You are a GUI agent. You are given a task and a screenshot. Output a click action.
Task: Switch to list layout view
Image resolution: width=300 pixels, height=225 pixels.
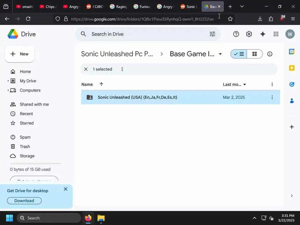(x=239, y=54)
